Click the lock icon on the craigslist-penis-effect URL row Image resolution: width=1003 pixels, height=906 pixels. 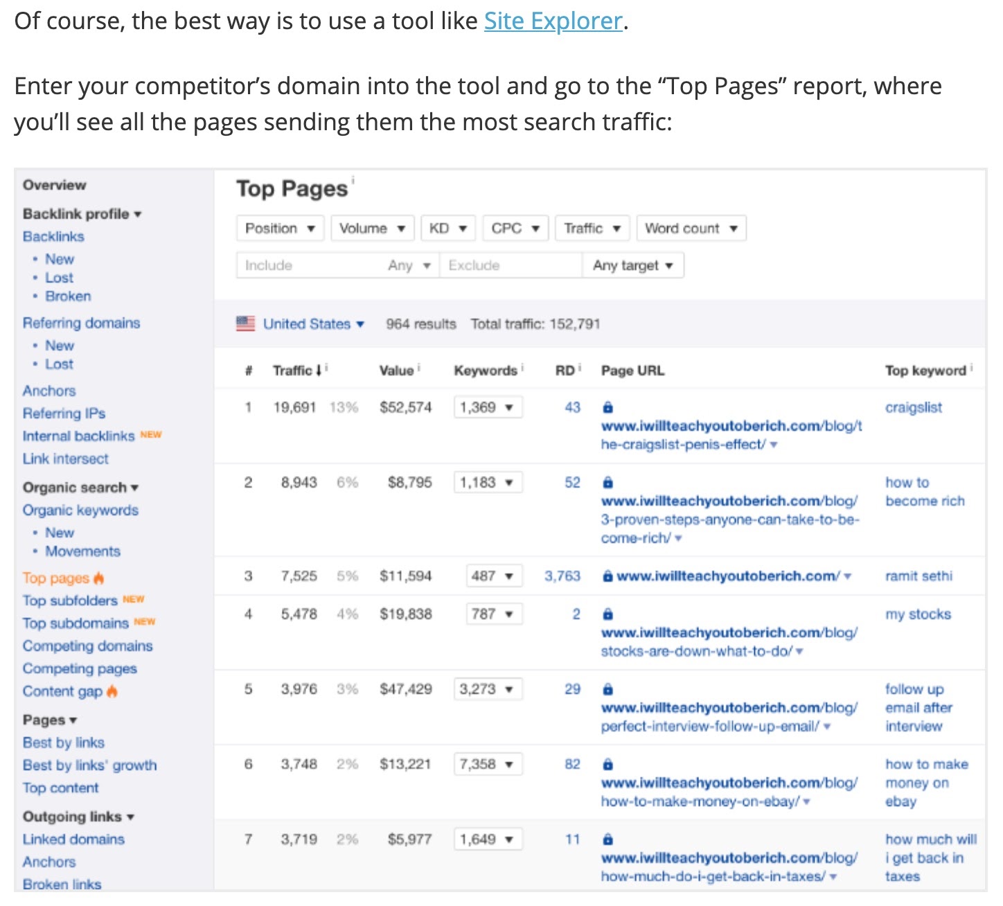(x=608, y=407)
